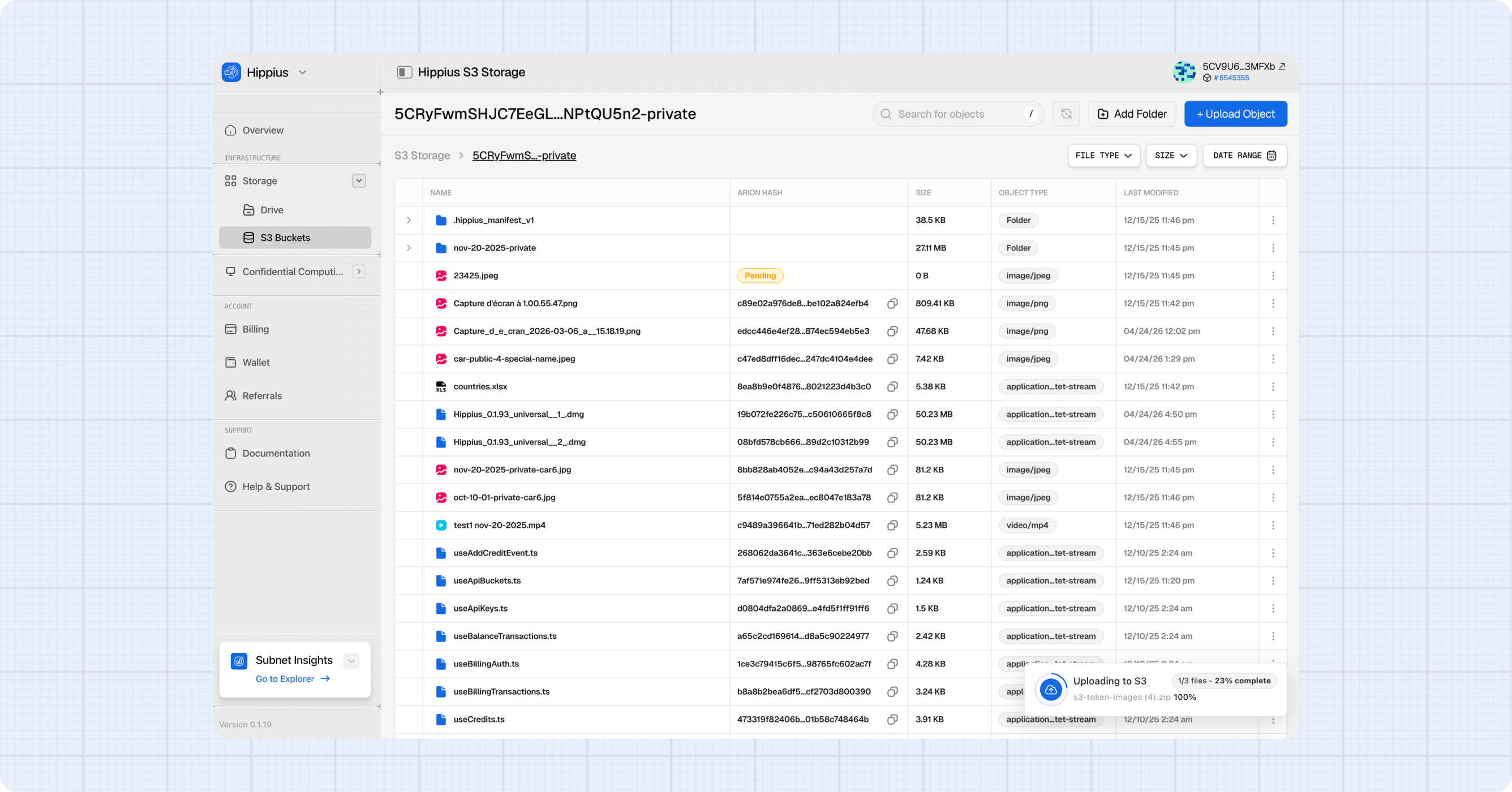Image resolution: width=1512 pixels, height=792 pixels.
Task: Click Go to Explorer link
Action: 293,679
